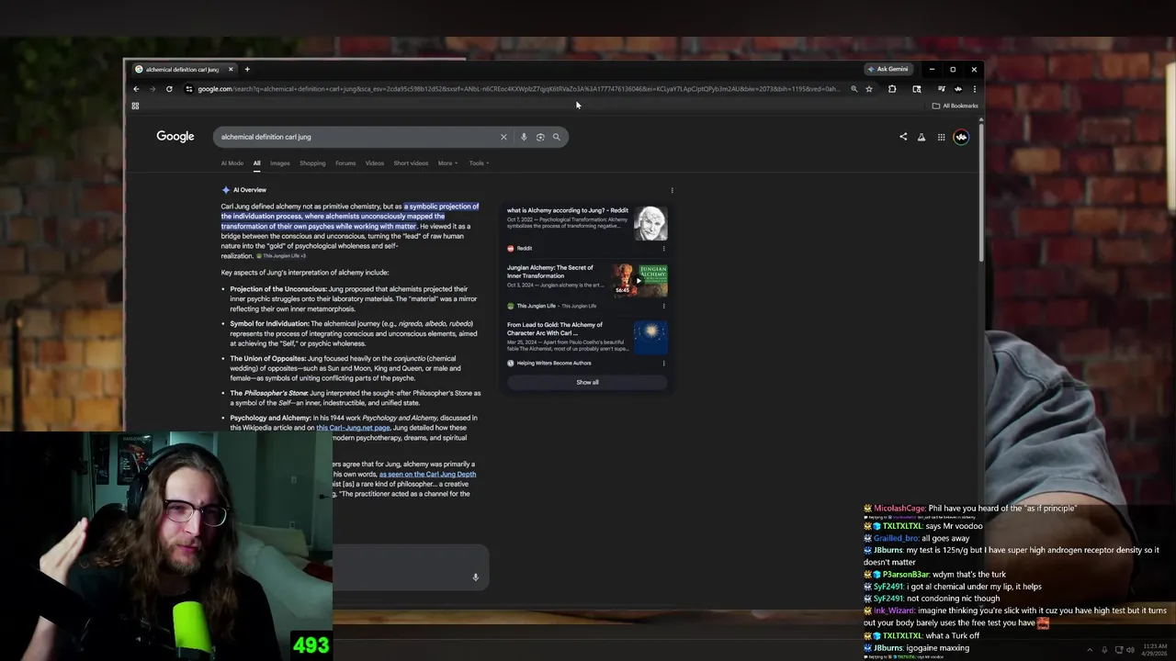Click the taskbar clock showing 11:23 AM

coord(1156,648)
